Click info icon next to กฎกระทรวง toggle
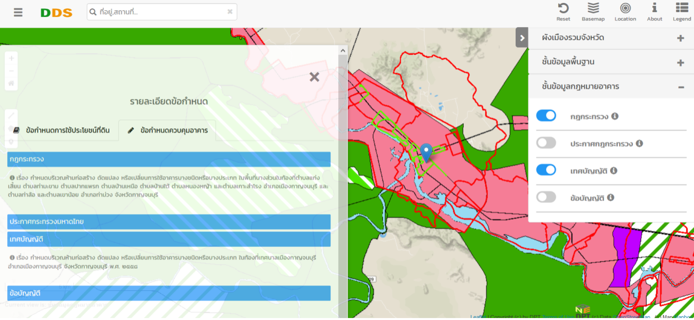This screenshot has height=320, width=694. (615, 116)
